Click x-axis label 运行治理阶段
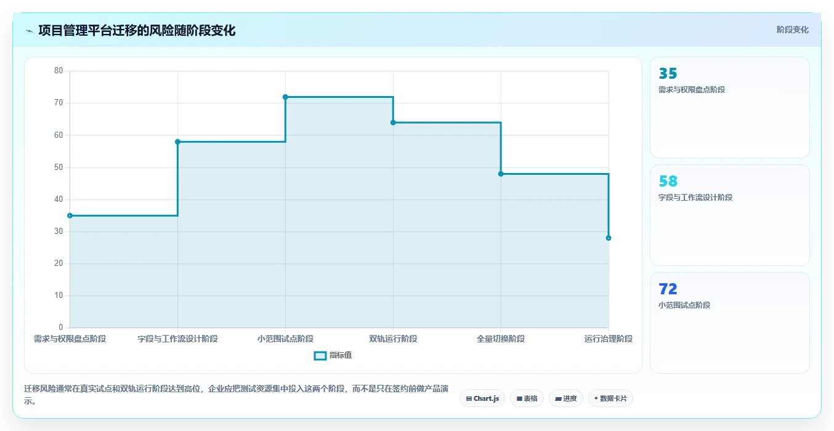 [609, 339]
